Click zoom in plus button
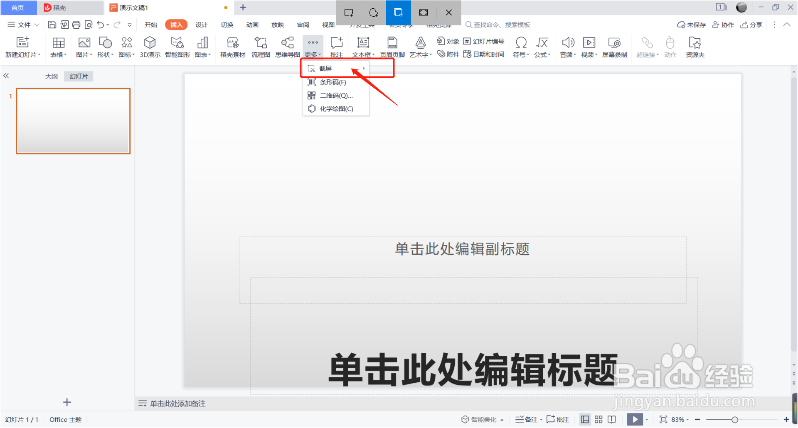Viewport: 798px width, 428px height. click(786, 420)
